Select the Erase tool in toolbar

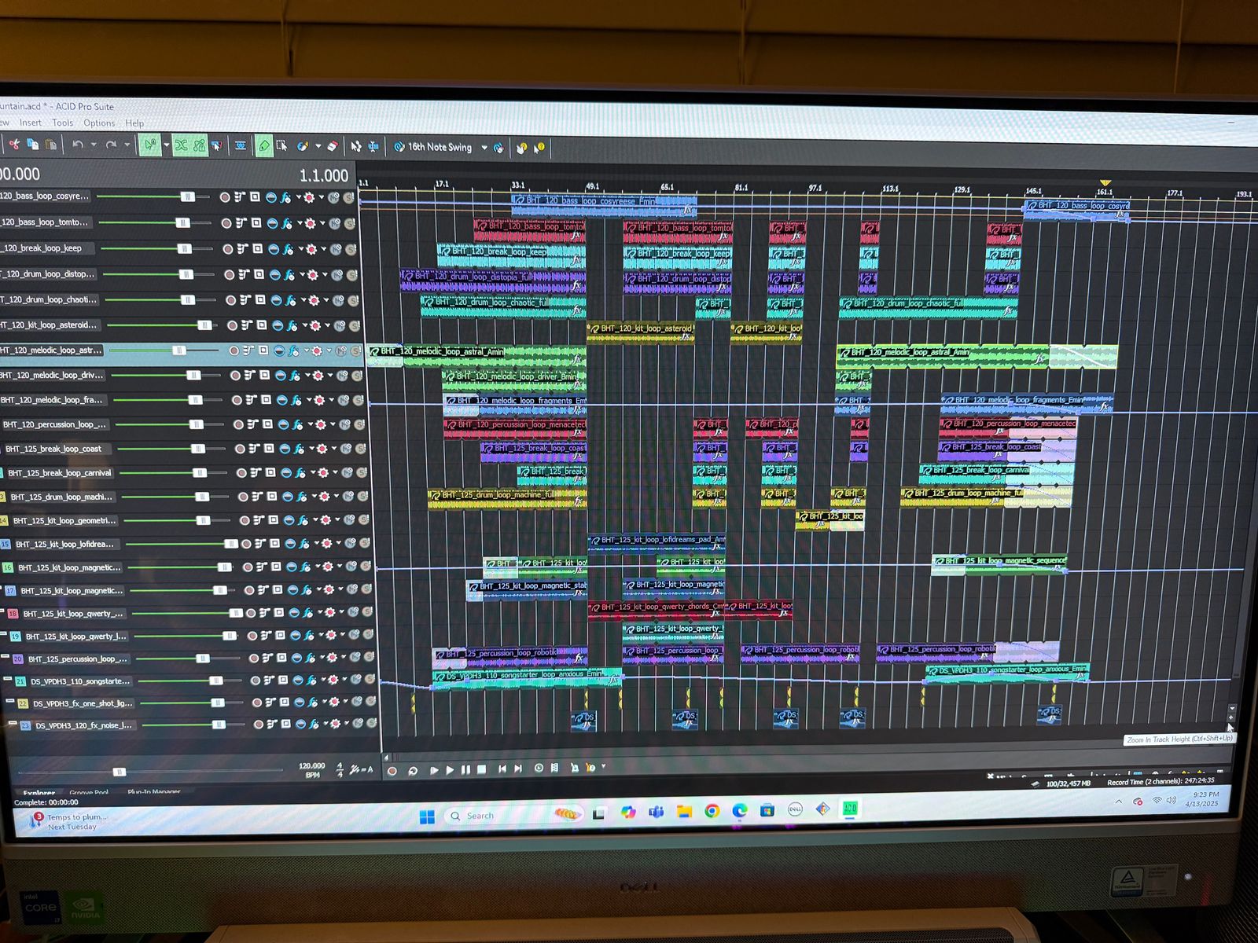click(333, 146)
